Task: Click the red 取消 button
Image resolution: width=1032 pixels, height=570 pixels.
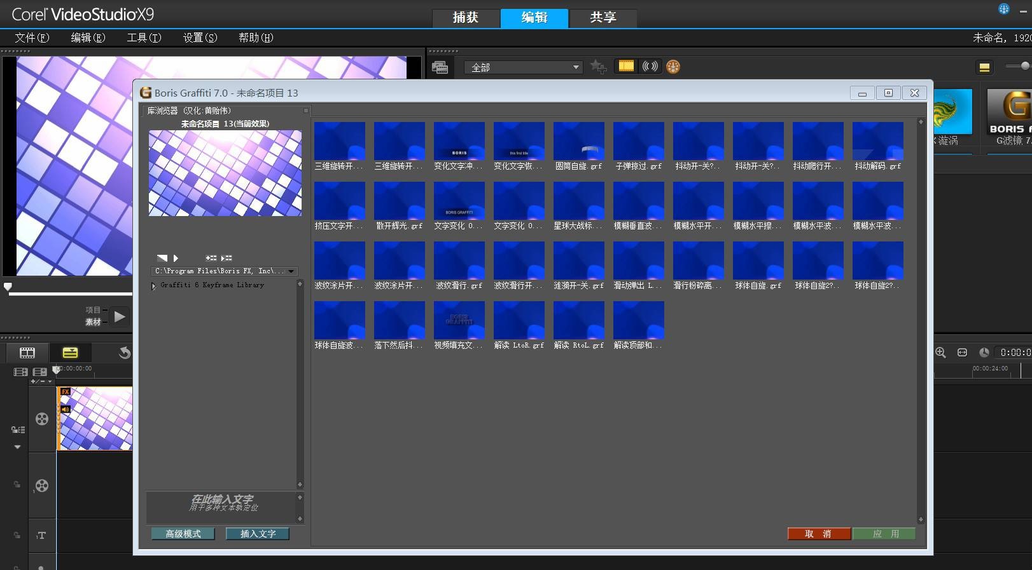Action: 818,534
